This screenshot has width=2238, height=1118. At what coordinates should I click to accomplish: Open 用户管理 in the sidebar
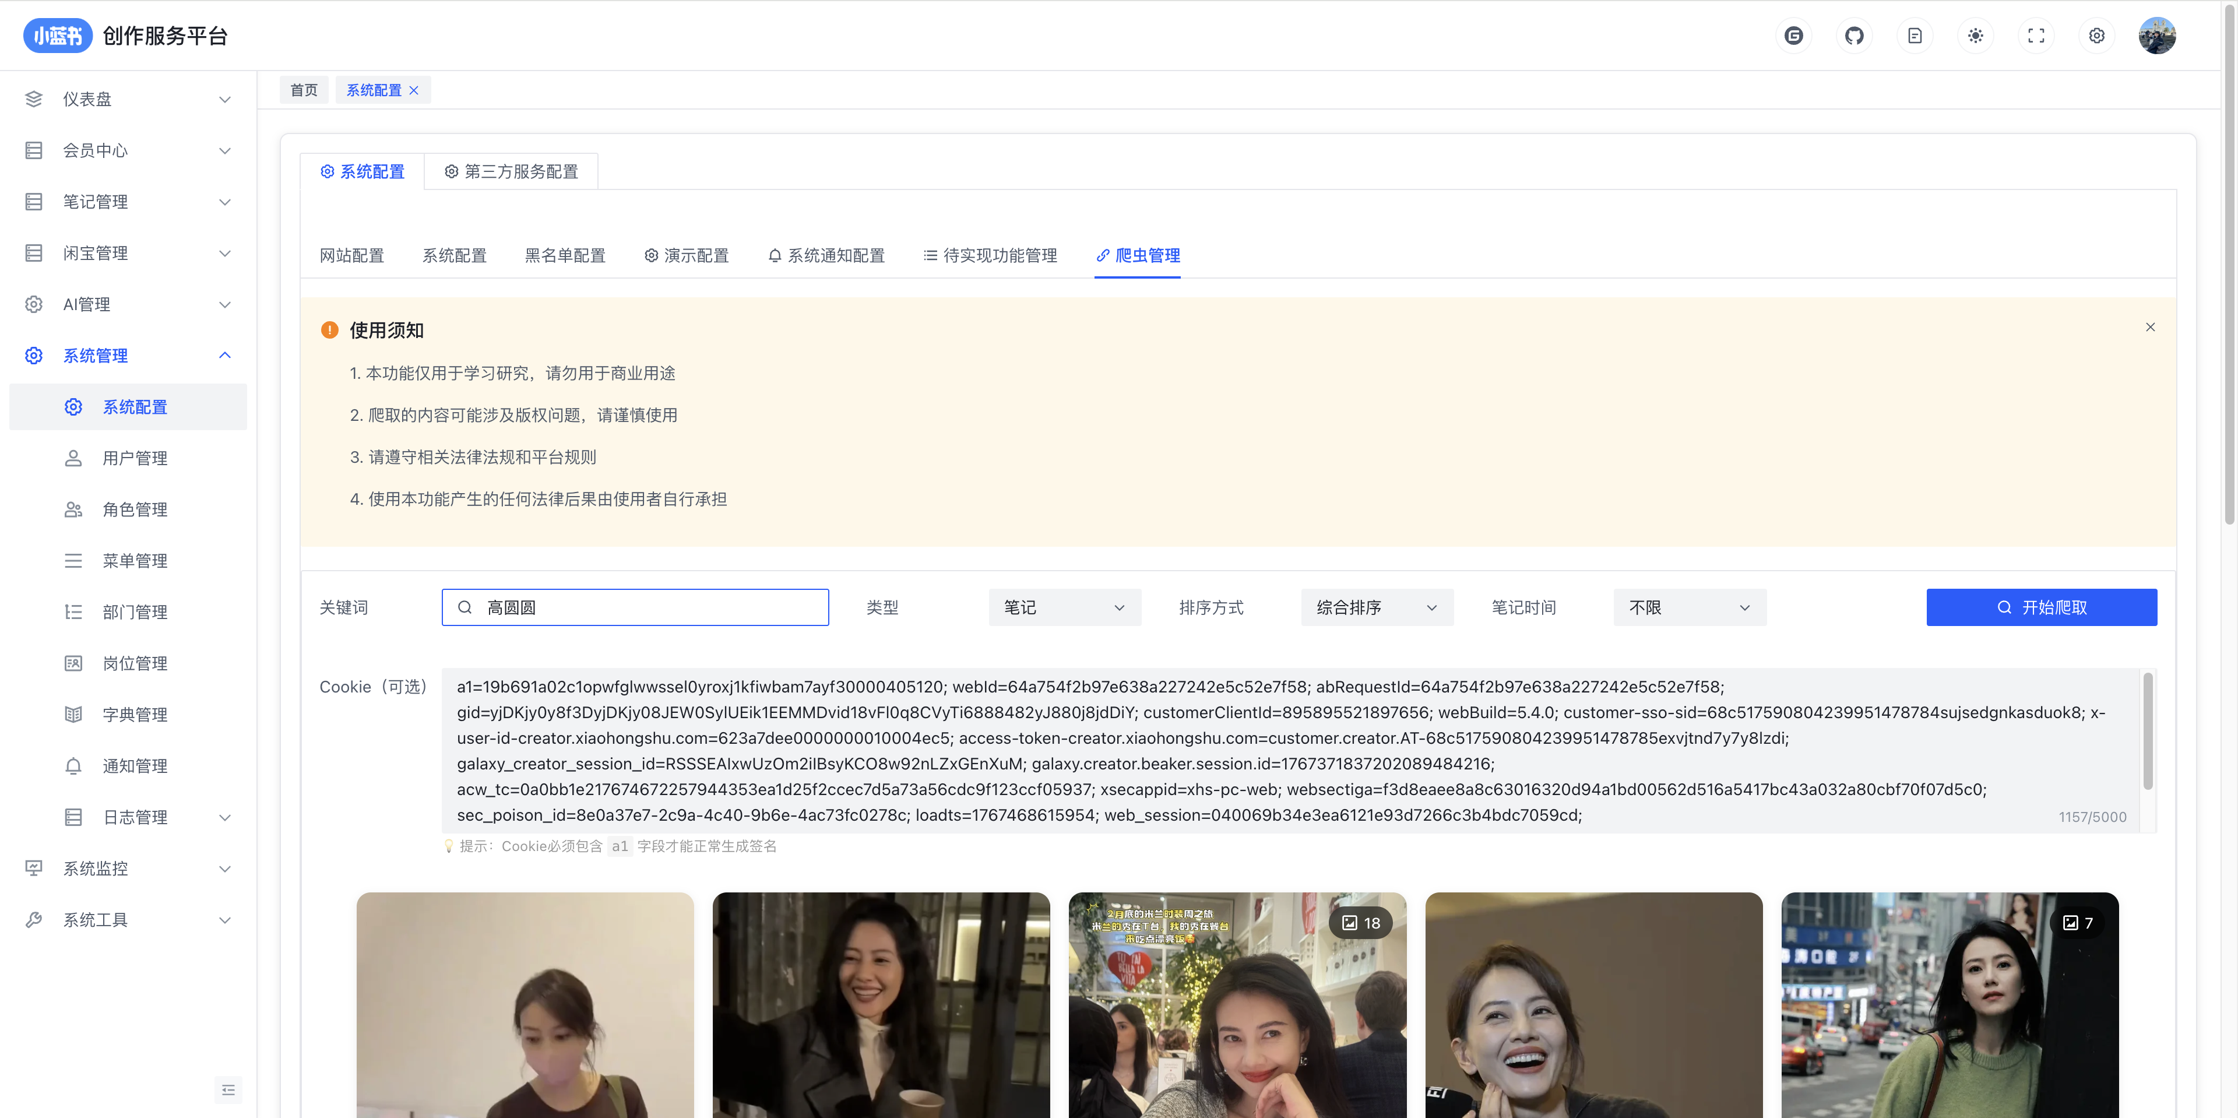[x=135, y=458]
